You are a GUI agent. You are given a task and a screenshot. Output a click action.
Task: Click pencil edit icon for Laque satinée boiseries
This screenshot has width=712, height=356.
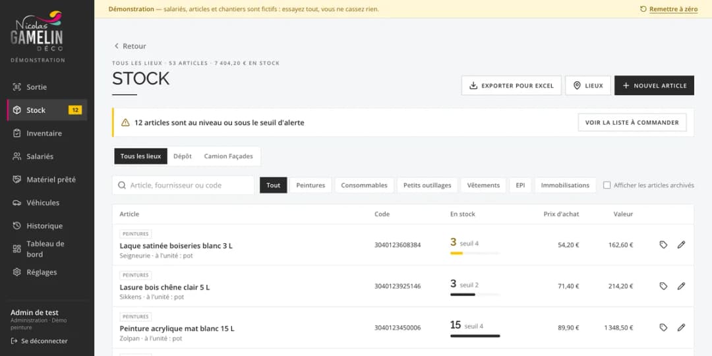681,245
